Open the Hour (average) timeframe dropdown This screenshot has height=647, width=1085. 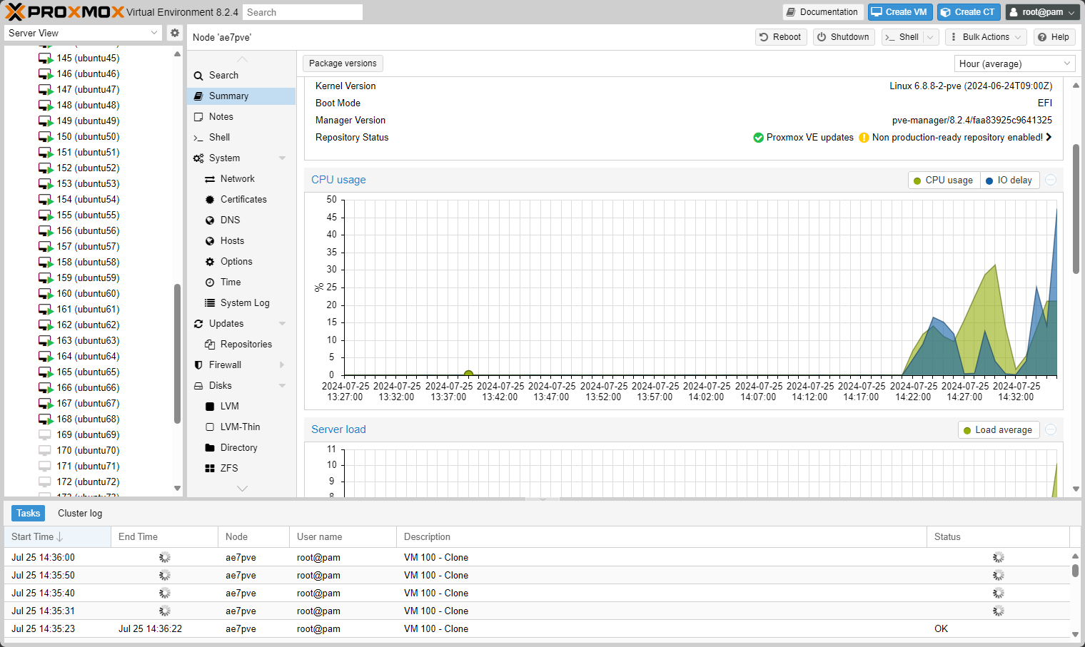(x=1014, y=64)
